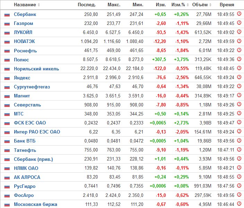This screenshot has width=244, height=208.
Task: Click the clock icon in АК АЛРОСА row
Action: point(239,176)
